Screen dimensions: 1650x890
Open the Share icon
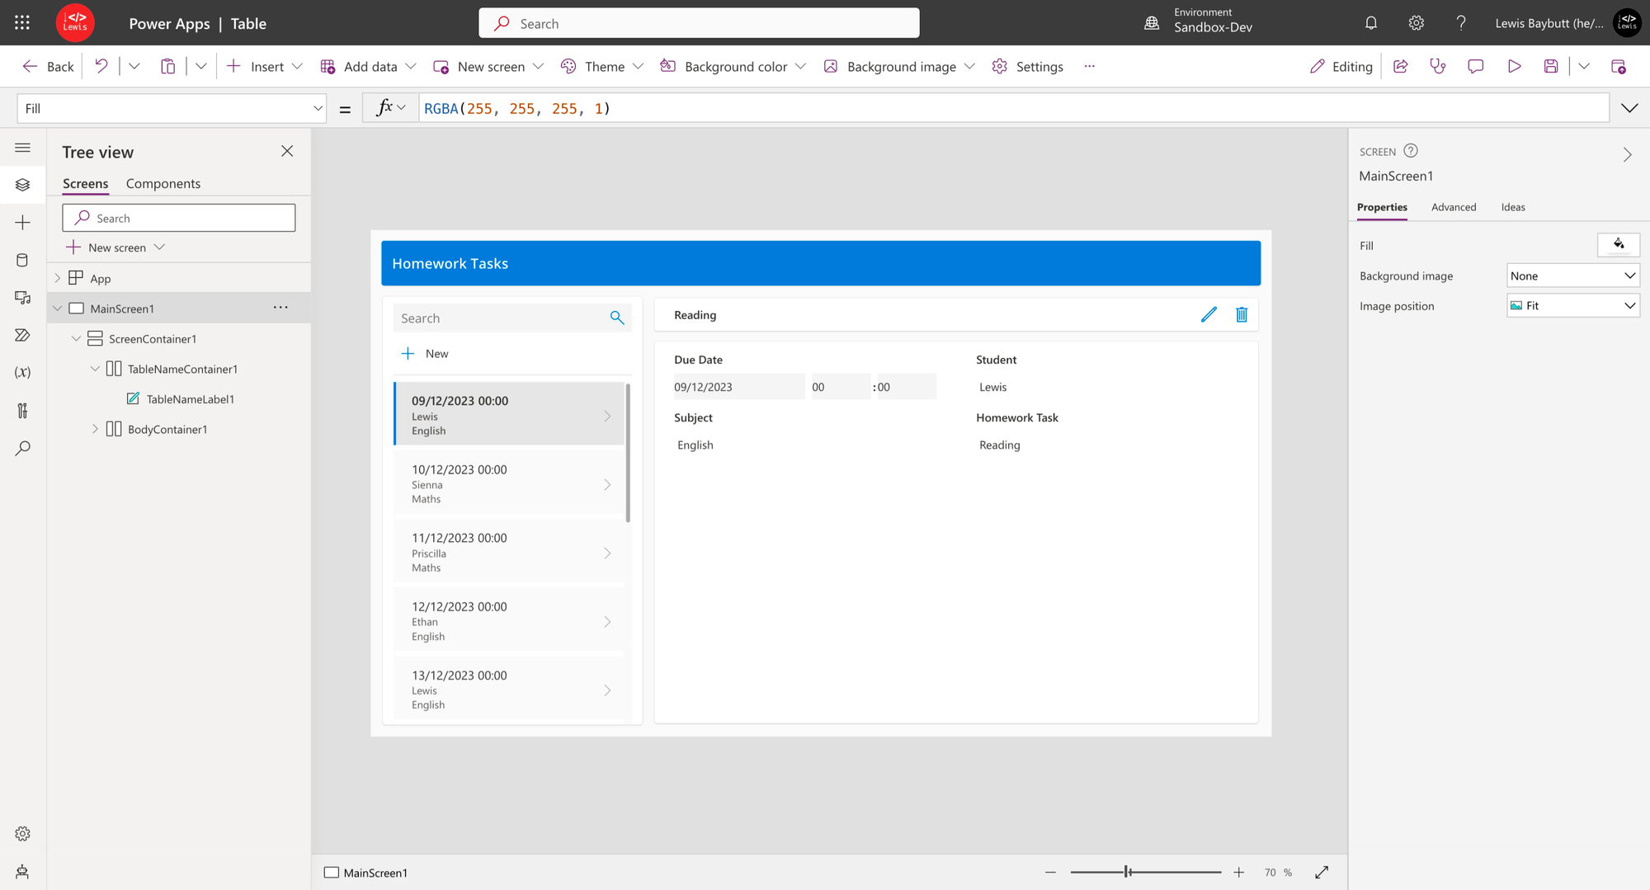pyautogui.click(x=1401, y=66)
